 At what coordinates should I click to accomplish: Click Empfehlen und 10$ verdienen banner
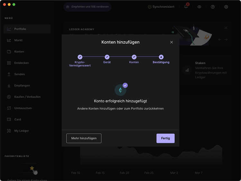(x=87, y=7)
